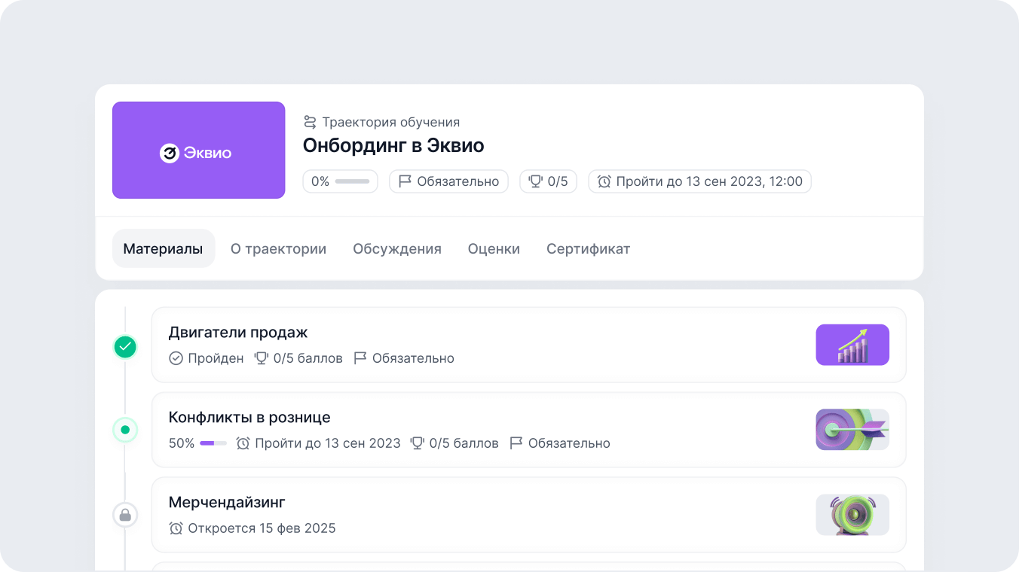Click Обязательно in Конфликты в рознице row
Screen dimensions: 1019x572
569,443
